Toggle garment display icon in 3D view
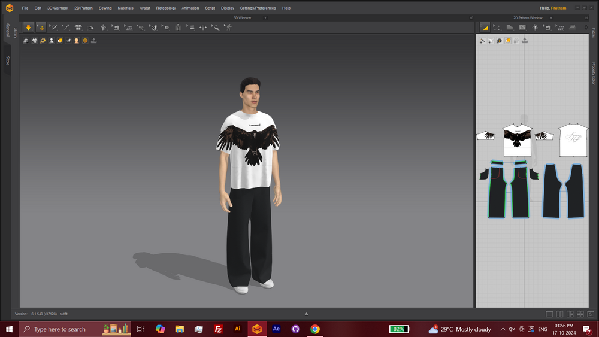This screenshot has width=599, height=337. (x=34, y=41)
